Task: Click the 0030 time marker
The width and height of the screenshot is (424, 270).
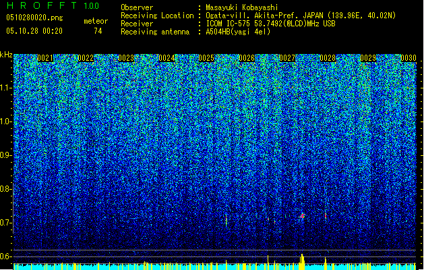Action: coord(408,58)
